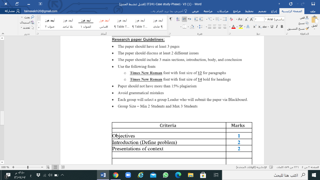The width and height of the screenshot is (320, 180).
Task: Apply superscript formatting
Action: [254, 26]
